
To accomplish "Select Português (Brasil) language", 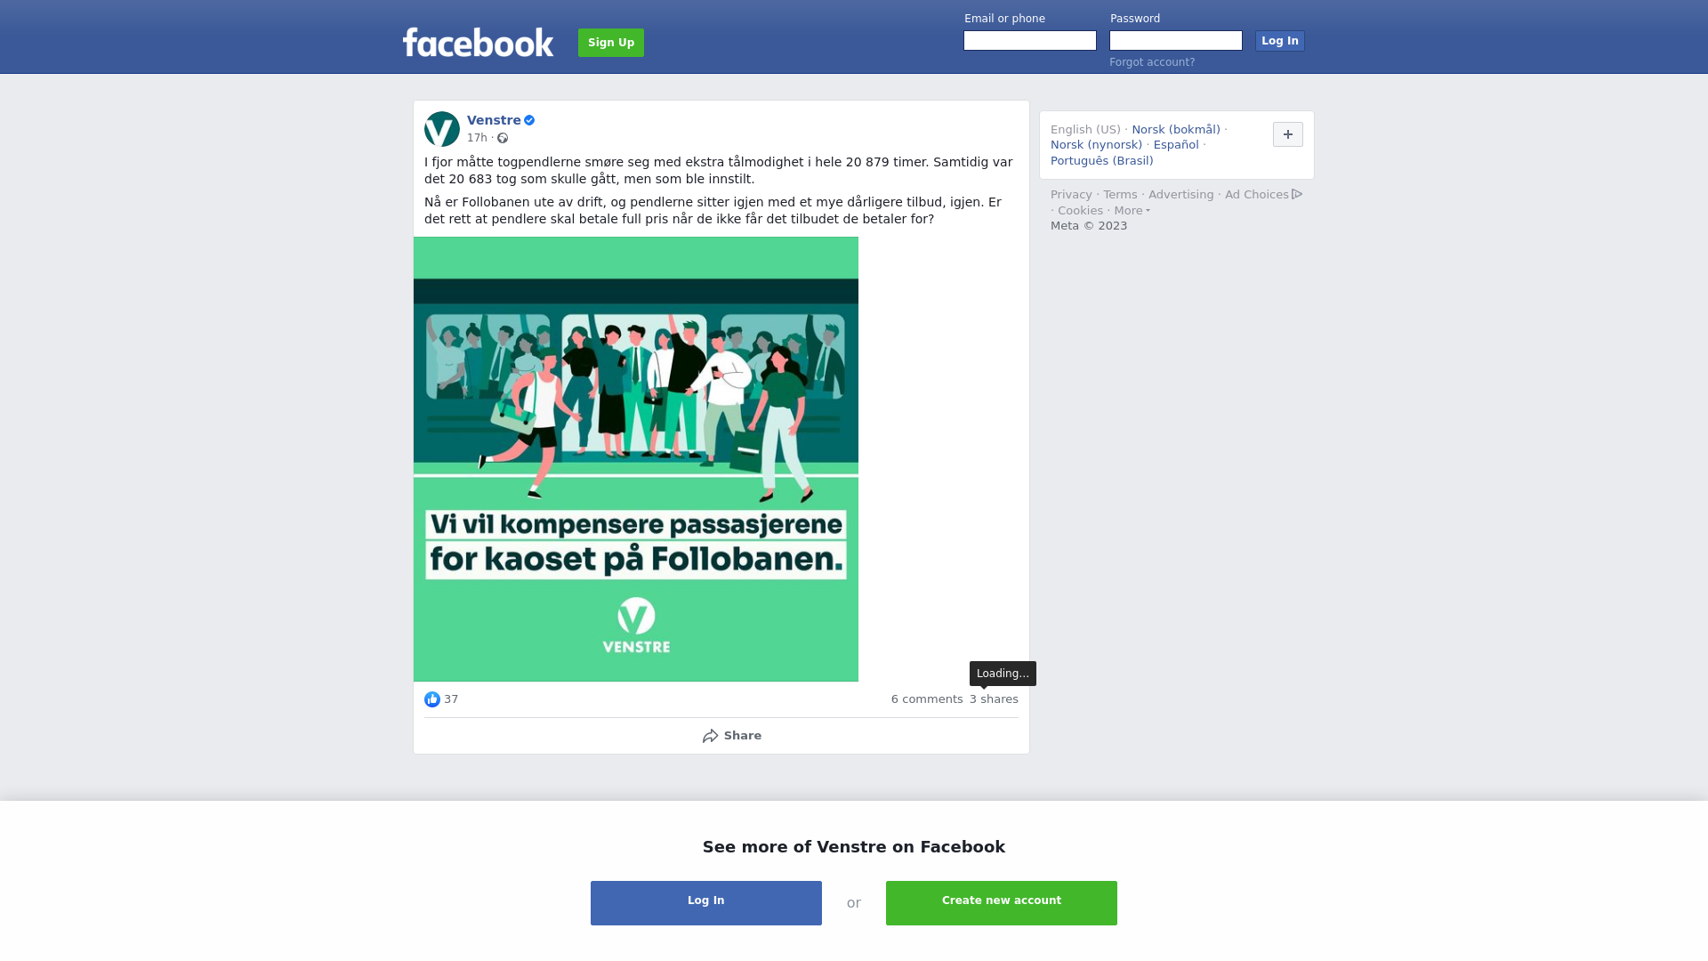I will pyautogui.click(x=1101, y=161).
